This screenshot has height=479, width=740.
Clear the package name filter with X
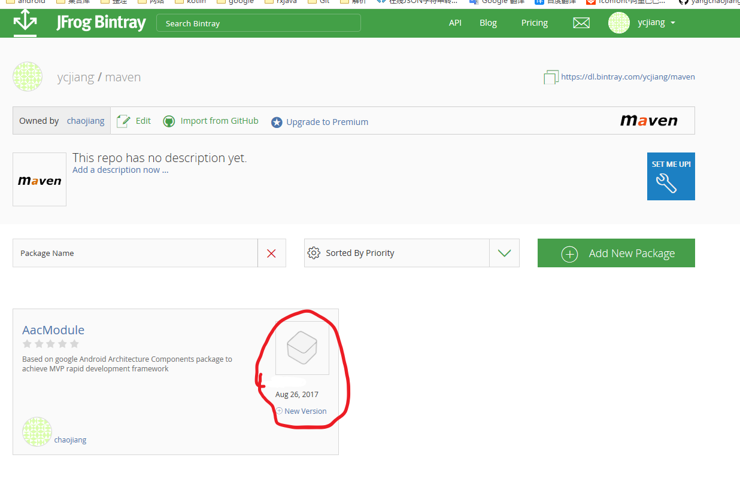(271, 253)
